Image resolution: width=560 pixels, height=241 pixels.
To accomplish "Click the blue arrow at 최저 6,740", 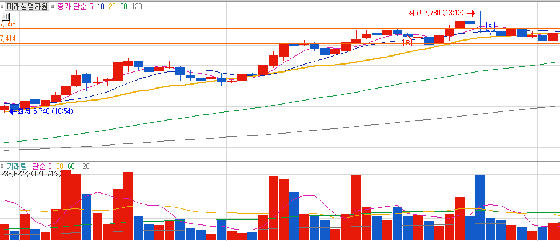I will coord(12,111).
